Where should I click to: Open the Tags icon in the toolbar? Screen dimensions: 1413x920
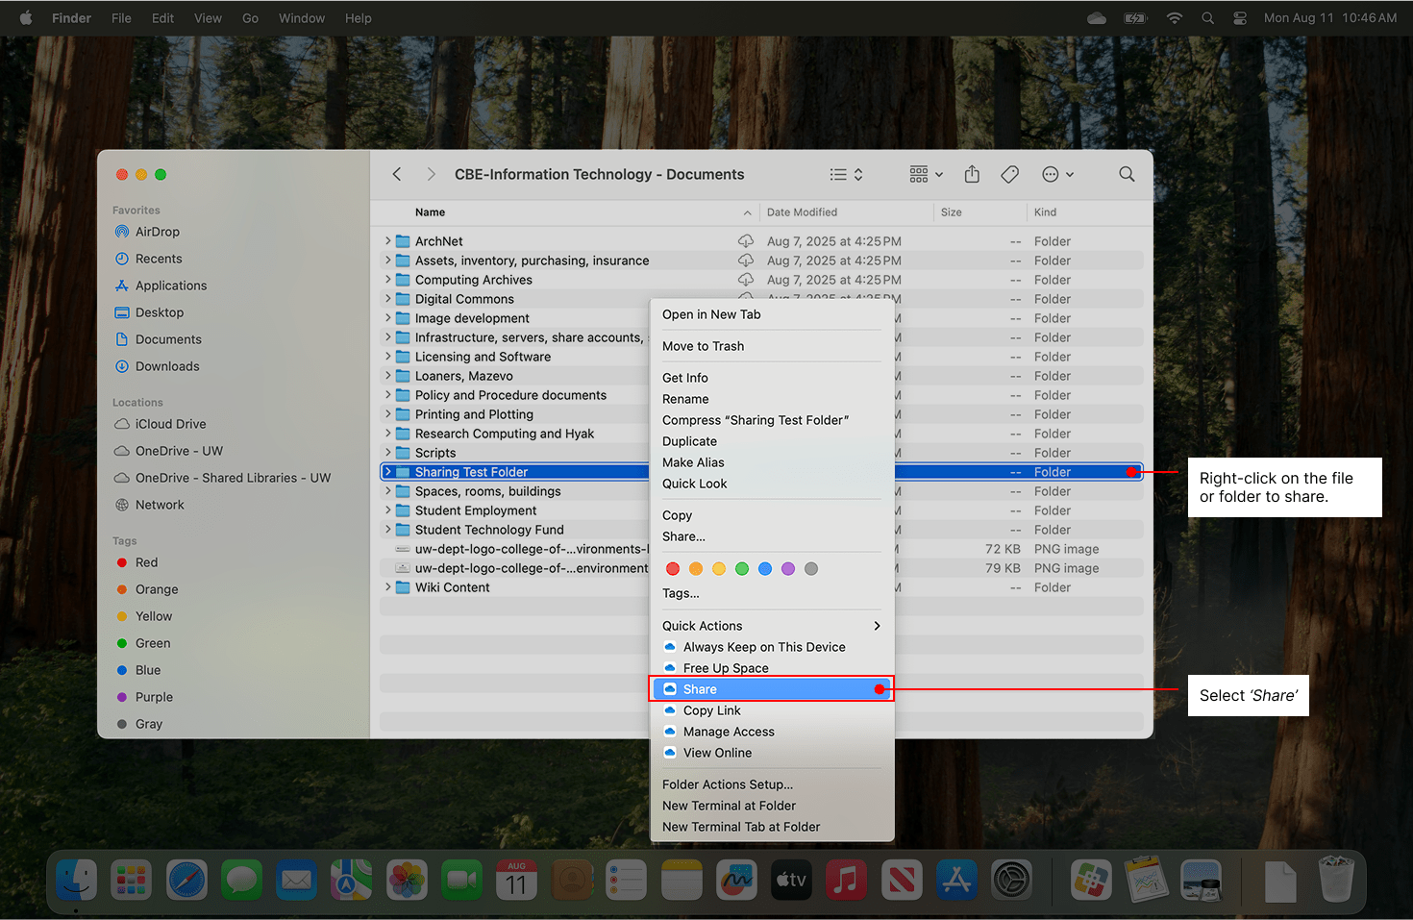1010,174
